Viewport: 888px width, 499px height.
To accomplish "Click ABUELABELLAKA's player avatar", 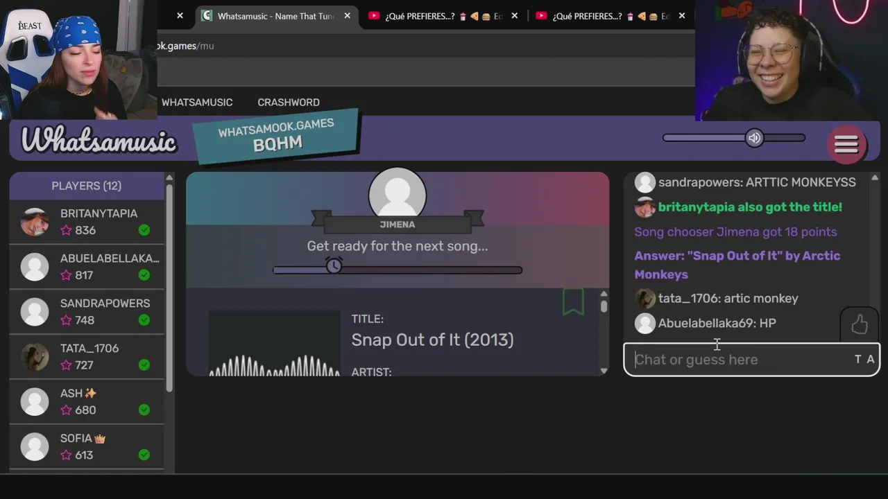I will coord(35,267).
